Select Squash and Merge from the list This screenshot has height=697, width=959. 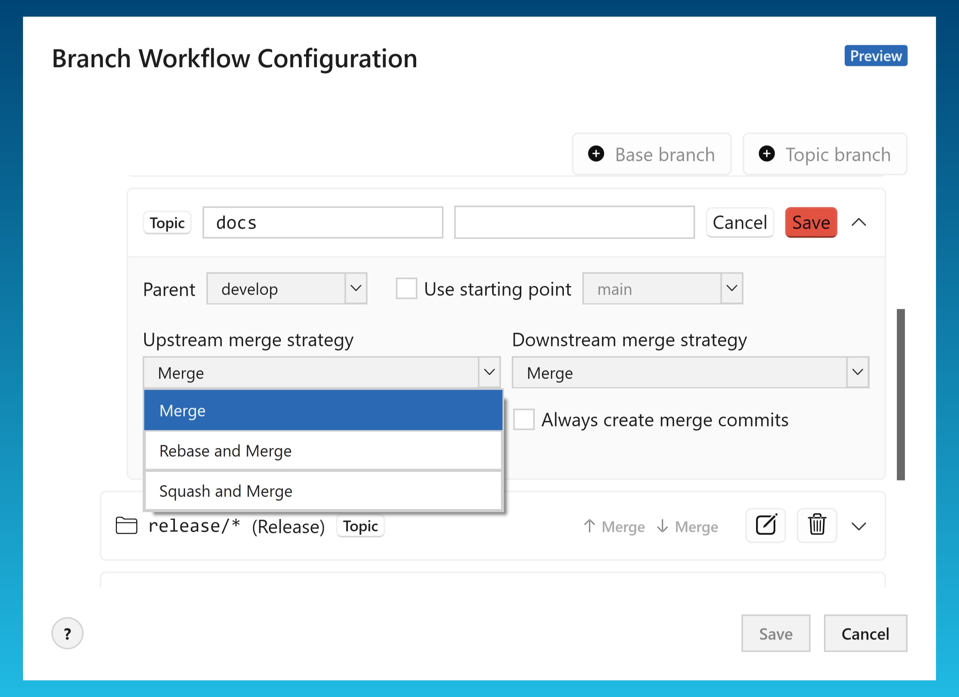coord(226,490)
